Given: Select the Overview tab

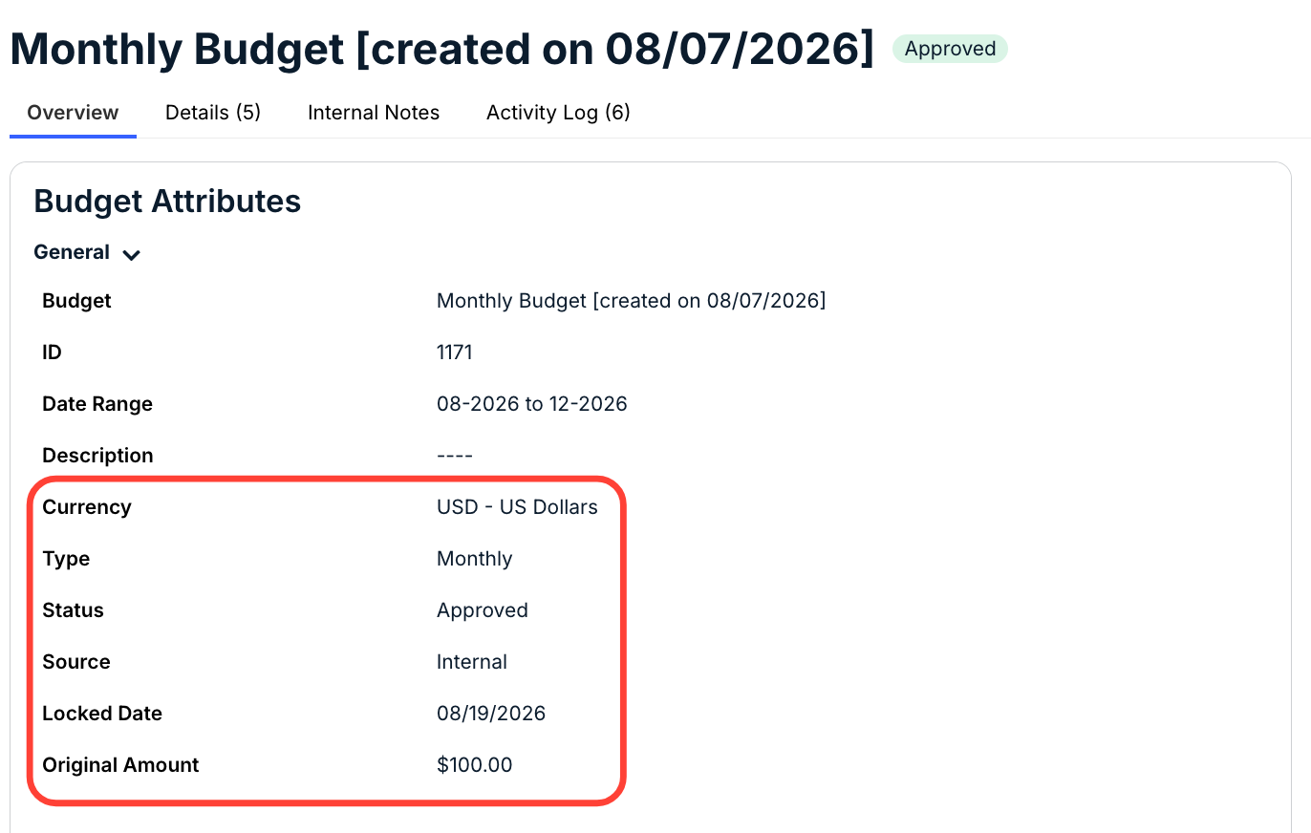Looking at the screenshot, I should pyautogui.click(x=73, y=113).
